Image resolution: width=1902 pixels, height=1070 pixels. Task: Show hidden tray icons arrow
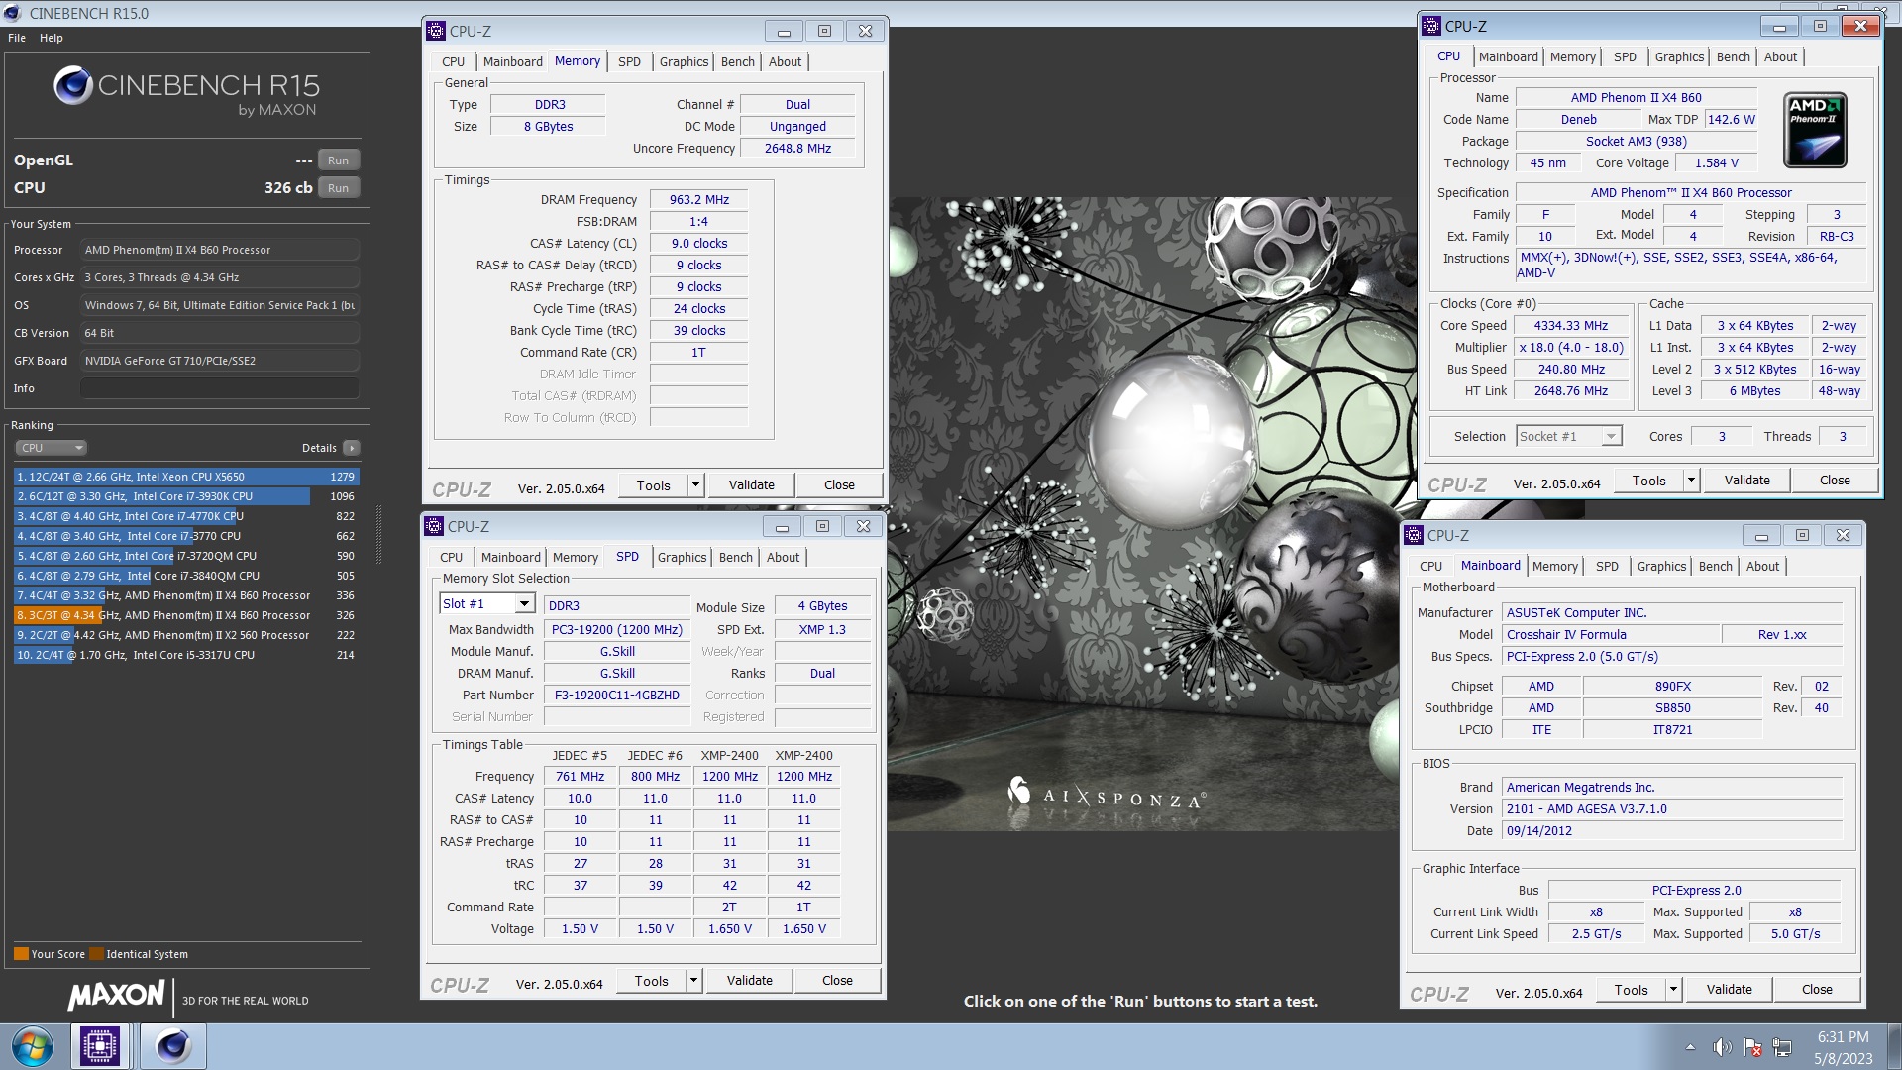coord(1690,1047)
